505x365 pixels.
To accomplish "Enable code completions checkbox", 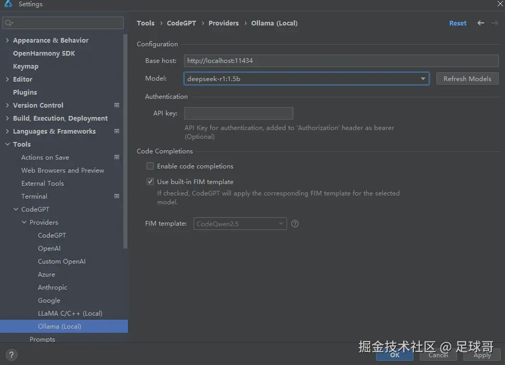I will coord(150,166).
